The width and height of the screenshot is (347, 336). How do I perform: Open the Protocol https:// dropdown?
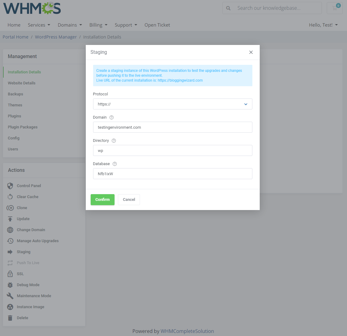[173, 104]
